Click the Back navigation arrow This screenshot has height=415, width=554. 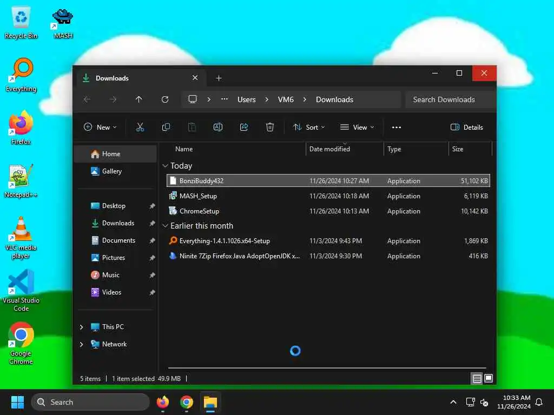87,99
